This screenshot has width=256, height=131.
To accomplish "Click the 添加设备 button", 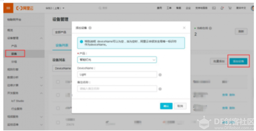I will tap(238, 61).
